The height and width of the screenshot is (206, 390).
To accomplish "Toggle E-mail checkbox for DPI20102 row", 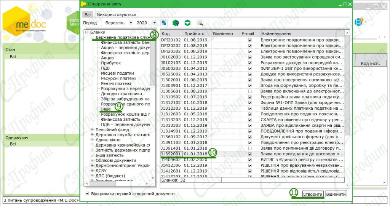I will [250, 40].
